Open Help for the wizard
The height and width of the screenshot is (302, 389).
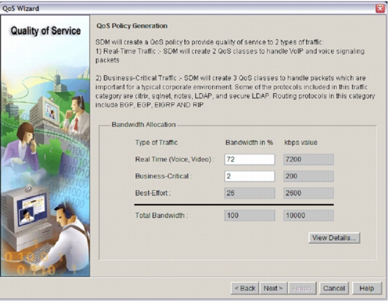[x=367, y=288]
